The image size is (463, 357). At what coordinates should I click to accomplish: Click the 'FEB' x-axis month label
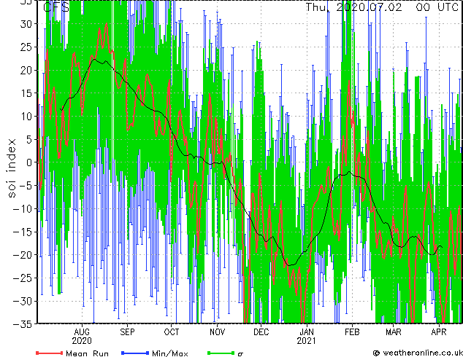click(352, 332)
